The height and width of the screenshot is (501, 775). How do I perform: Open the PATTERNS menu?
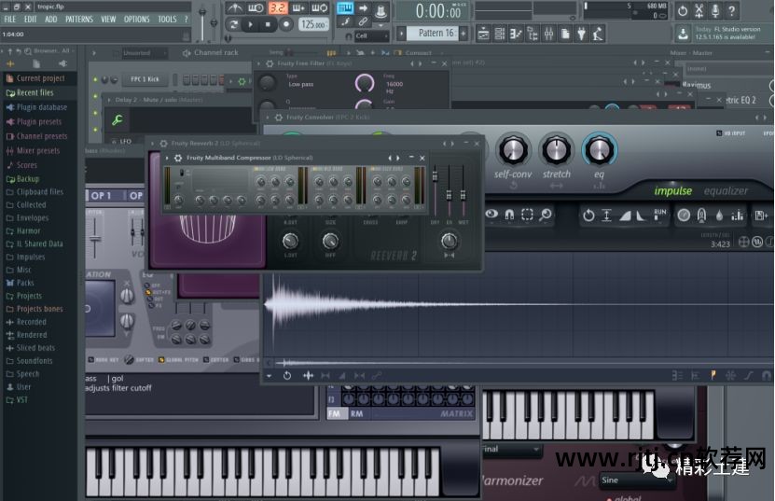click(78, 19)
